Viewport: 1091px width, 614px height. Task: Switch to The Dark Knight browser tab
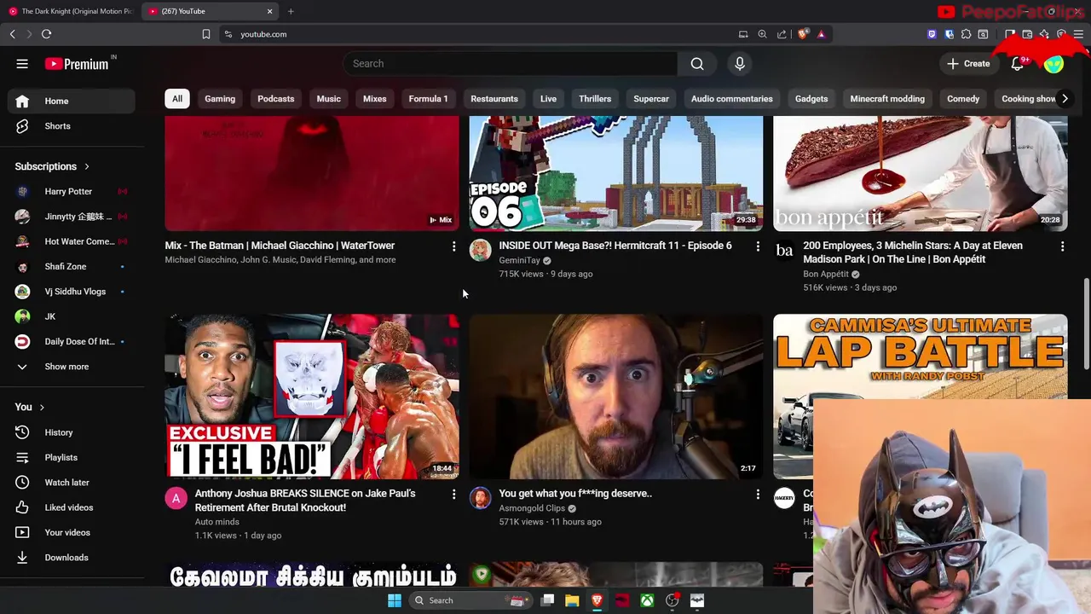tap(70, 11)
